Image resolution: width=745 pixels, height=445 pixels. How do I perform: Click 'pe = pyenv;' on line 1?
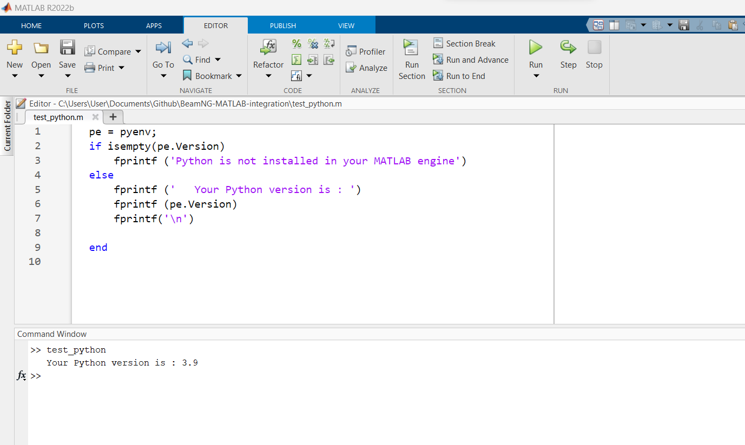click(x=123, y=131)
